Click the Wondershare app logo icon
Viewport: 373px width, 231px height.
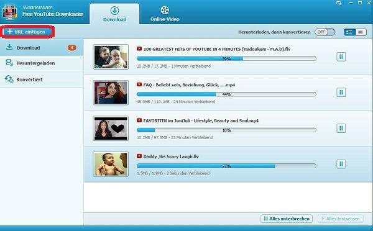pyautogui.click(x=9, y=12)
